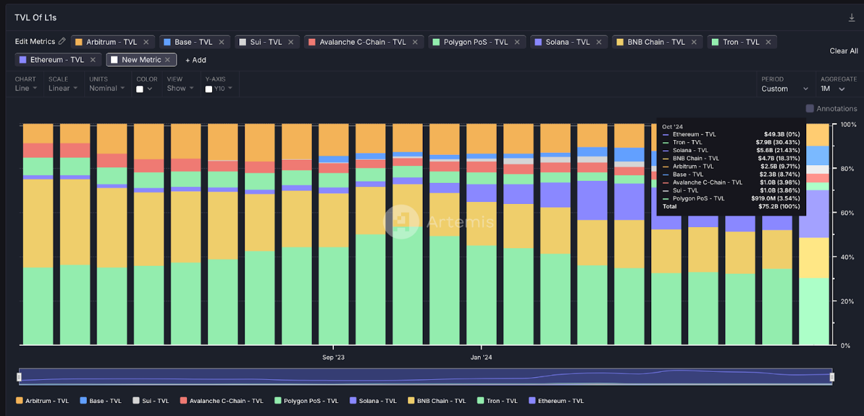Click + Add to insert a new metric
This screenshot has height=416, width=864.
point(196,60)
